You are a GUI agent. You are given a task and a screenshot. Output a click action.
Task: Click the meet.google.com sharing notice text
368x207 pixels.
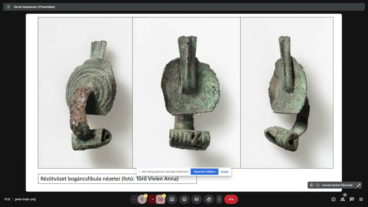(165, 172)
